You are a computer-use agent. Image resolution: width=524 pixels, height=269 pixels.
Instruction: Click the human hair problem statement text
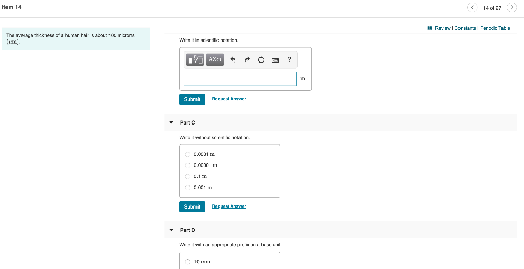[x=70, y=38]
